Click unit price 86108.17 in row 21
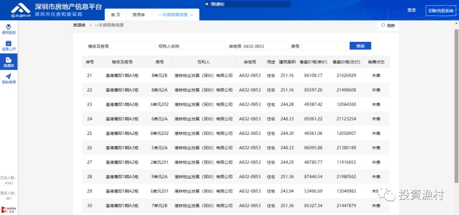This screenshot has height=215, width=459. click(313, 75)
